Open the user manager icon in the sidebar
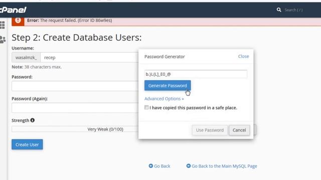 3,39
